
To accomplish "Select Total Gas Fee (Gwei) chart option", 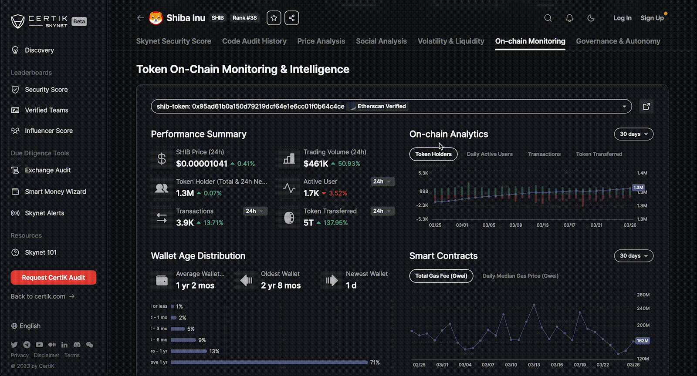I will pyautogui.click(x=441, y=276).
